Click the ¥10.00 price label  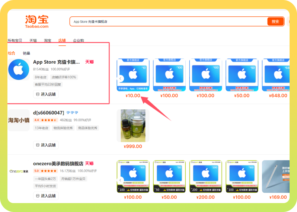[133, 96]
